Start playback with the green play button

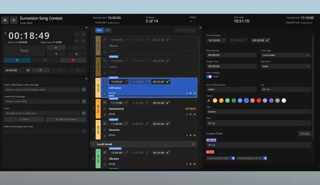click(56, 48)
